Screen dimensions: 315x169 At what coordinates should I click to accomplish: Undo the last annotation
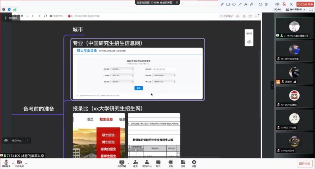click(x=260, y=4)
